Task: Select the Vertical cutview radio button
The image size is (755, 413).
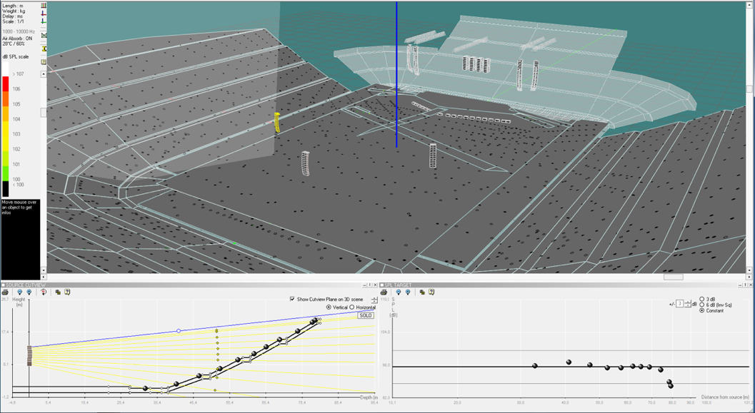Action: [329, 307]
